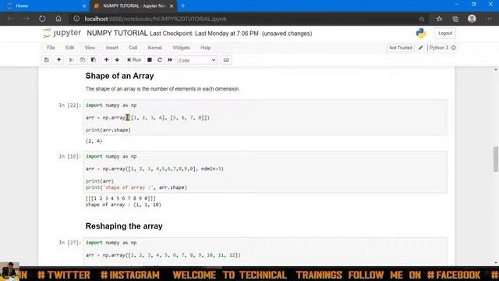This screenshot has width=499, height=281.
Task: Restart the kernel
Action: click(x=160, y=60)
